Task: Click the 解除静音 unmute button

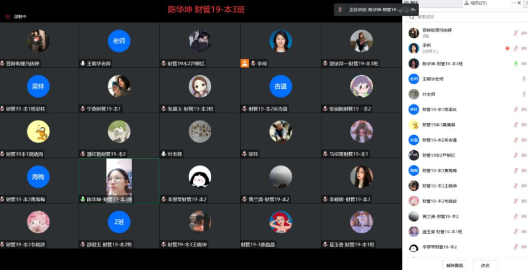Action: click(455, 265)
